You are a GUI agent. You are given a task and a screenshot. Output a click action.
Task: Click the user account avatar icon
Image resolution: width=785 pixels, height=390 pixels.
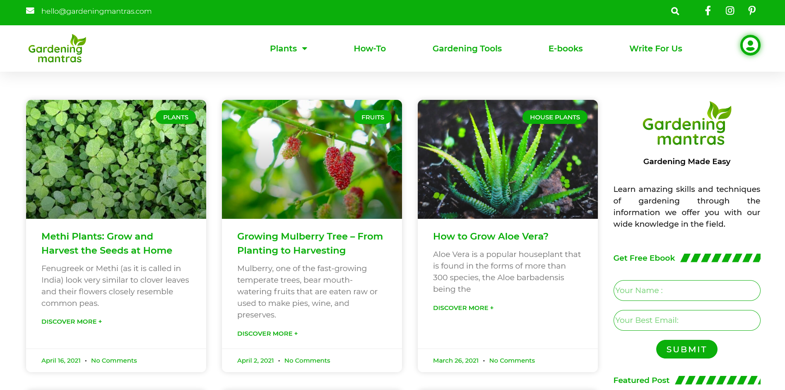[750, 45]
